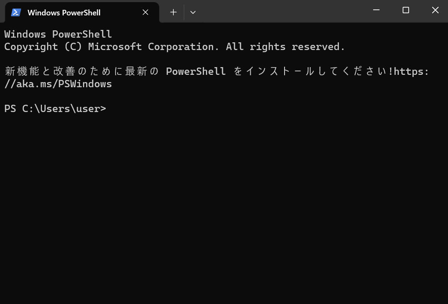Click the Copyright (C) text in the output

(x=43, y=47)
